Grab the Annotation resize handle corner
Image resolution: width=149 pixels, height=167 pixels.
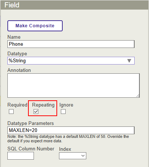138,96
